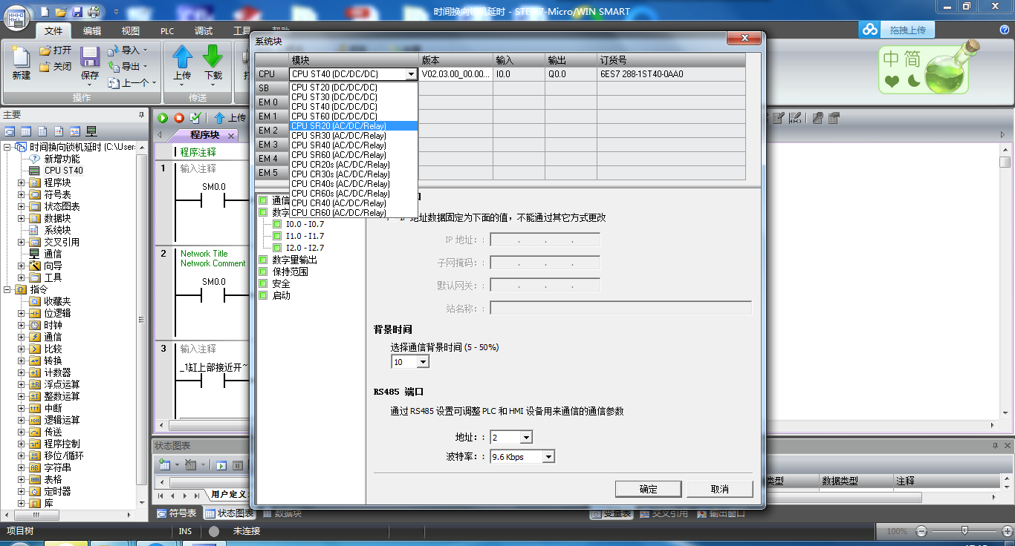
Task: Click the 保存 save icon in ribbon
Action: tap(90, 59)
